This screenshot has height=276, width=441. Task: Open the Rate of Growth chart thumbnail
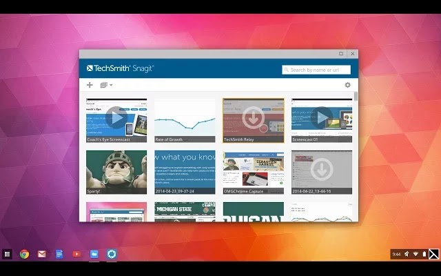(x=185, y=120)
